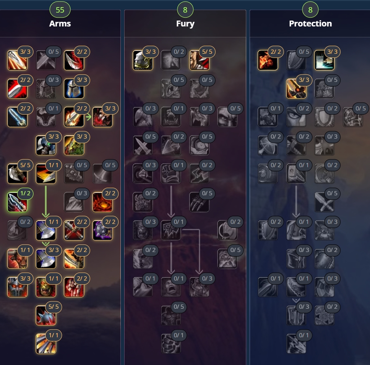Screen dimensions: 370x365
Task: Select the crossed maces 2/2 talent icon
Action: click(x=74, y=230)
